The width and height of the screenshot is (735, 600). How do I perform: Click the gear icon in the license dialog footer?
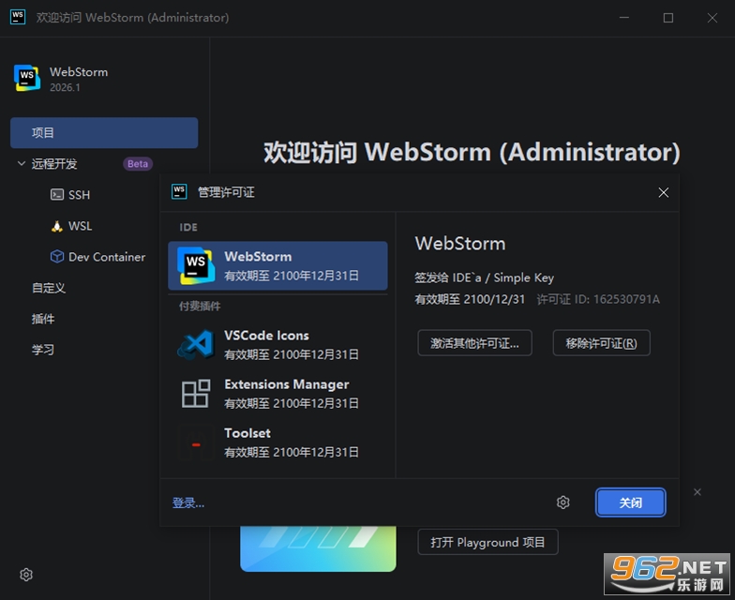(x=562, y=502)
